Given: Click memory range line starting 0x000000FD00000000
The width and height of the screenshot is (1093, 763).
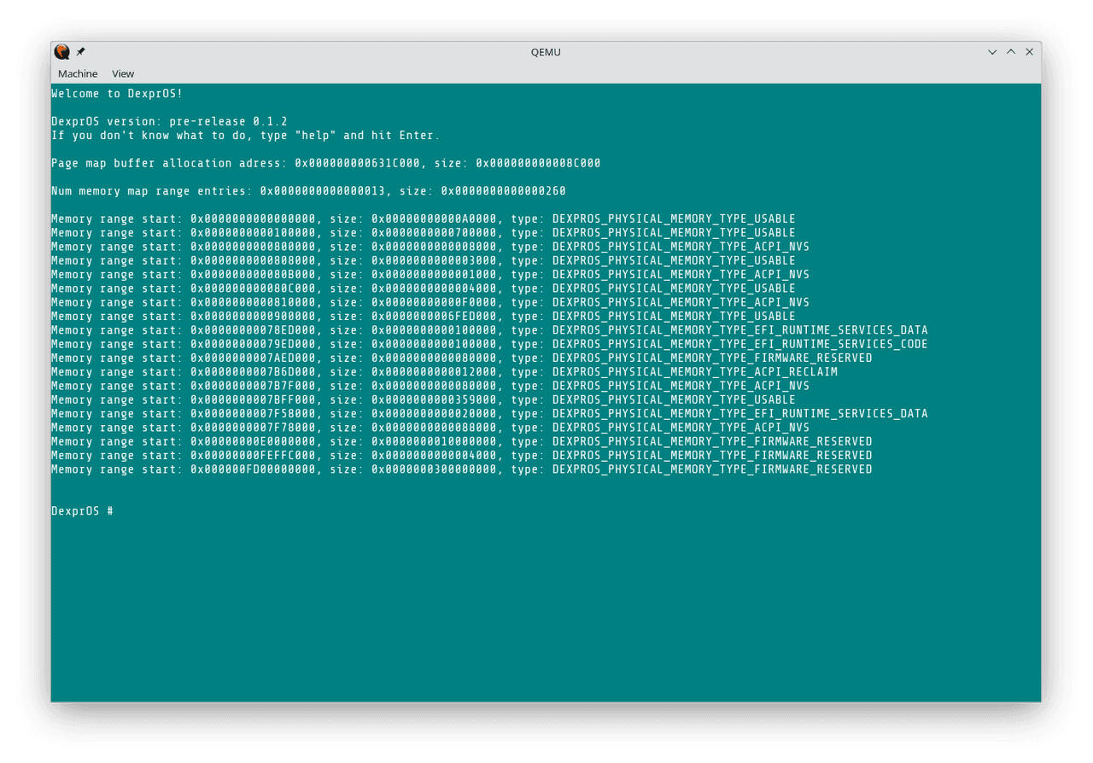Looking at the screenshot, I should tap(462, 469).
